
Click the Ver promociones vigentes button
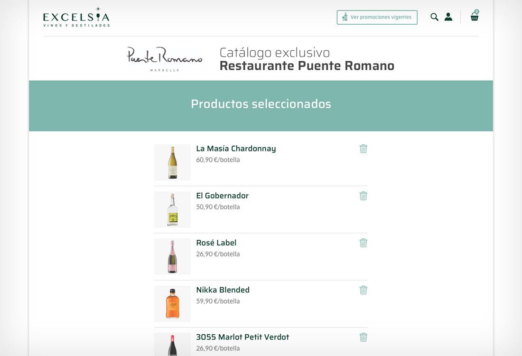pyautogui.click(x=377, y=18)
